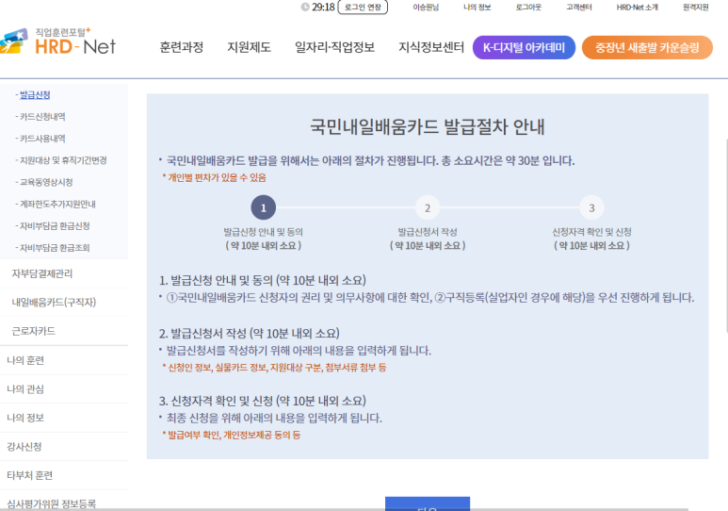Click 로그아웃 link

click(528, 7)
